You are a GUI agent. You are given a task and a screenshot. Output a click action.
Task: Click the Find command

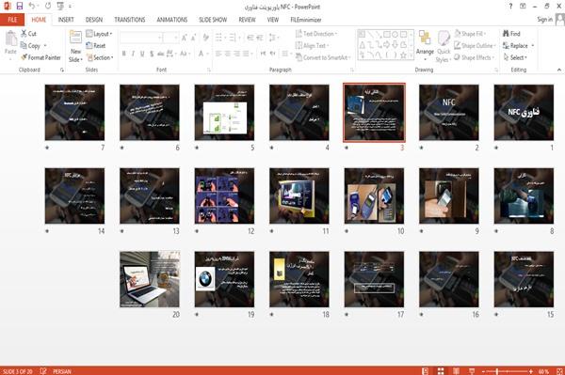[511, 34]
